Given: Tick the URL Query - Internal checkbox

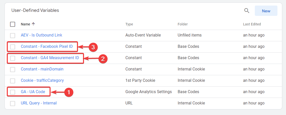Looking at the screenshot, I should (13, 103).
